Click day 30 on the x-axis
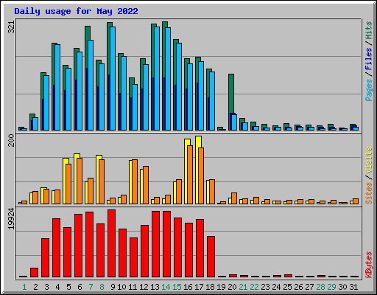377x295 pixels. click(x=342, y=287)
